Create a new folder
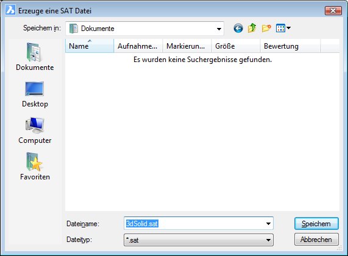The height and width of the screenshot is (256, 348). (x=266, y=29)
